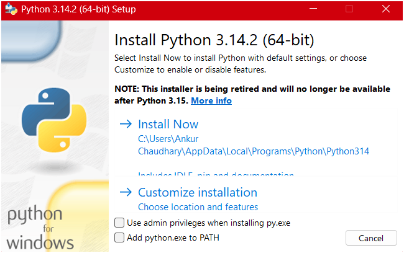Click the installer retirement NOTE text

point(252,95)
